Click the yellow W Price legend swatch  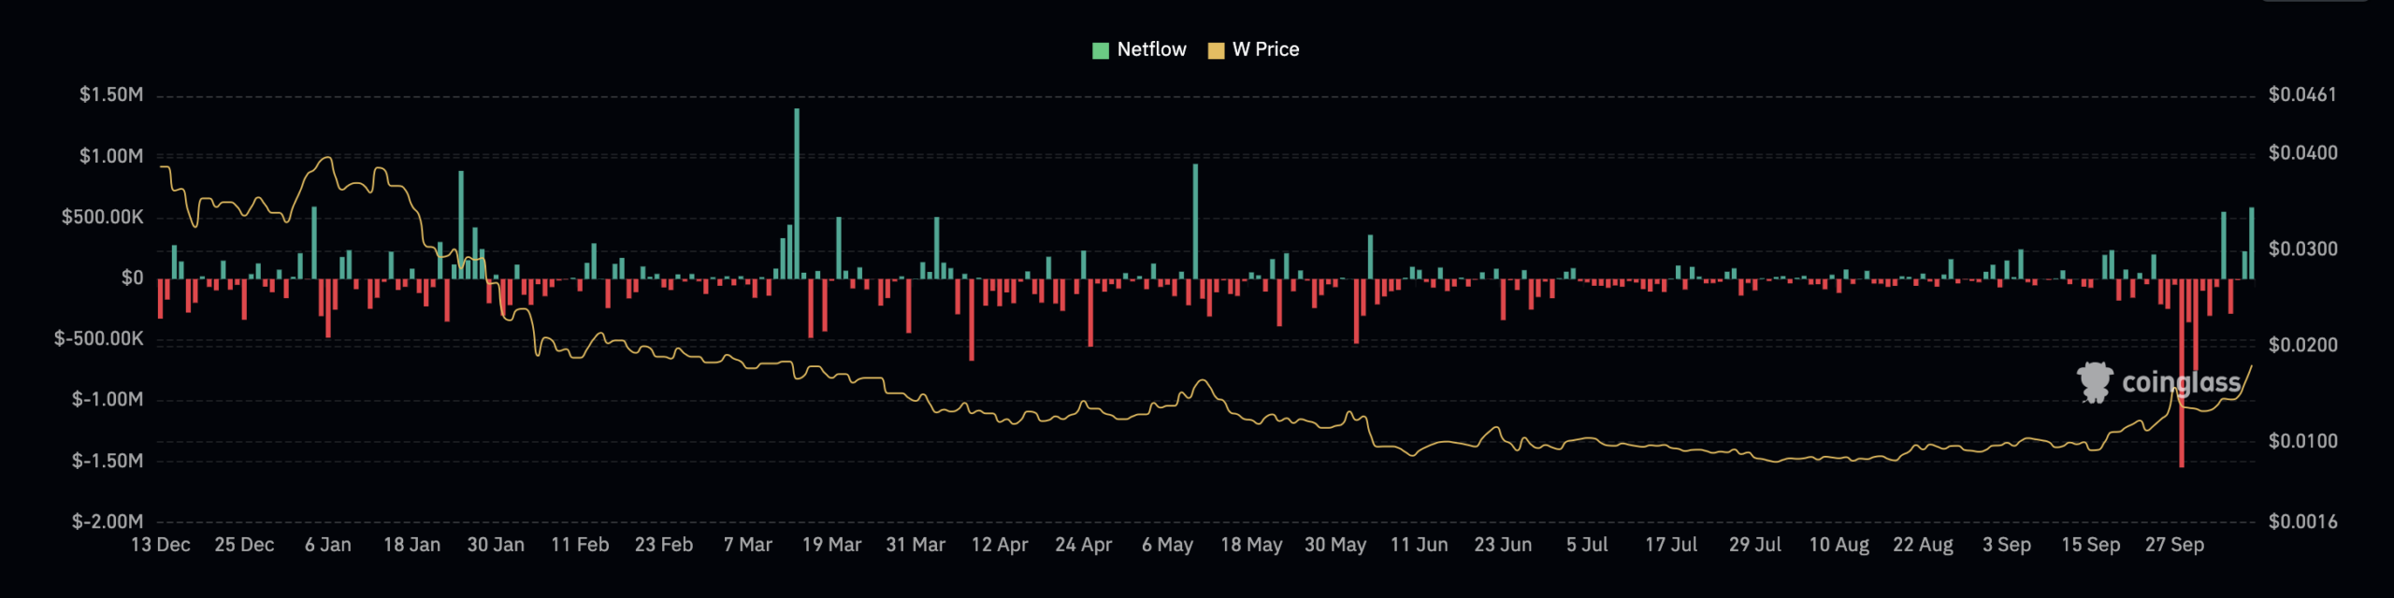click(x=1216, y=50)
